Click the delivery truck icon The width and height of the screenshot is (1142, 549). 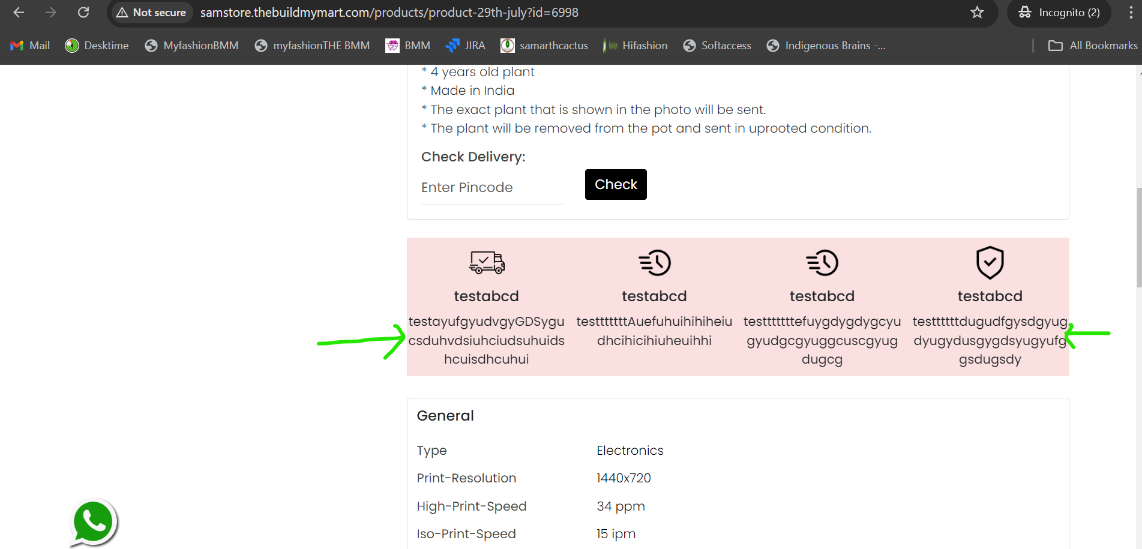(487, 262)
